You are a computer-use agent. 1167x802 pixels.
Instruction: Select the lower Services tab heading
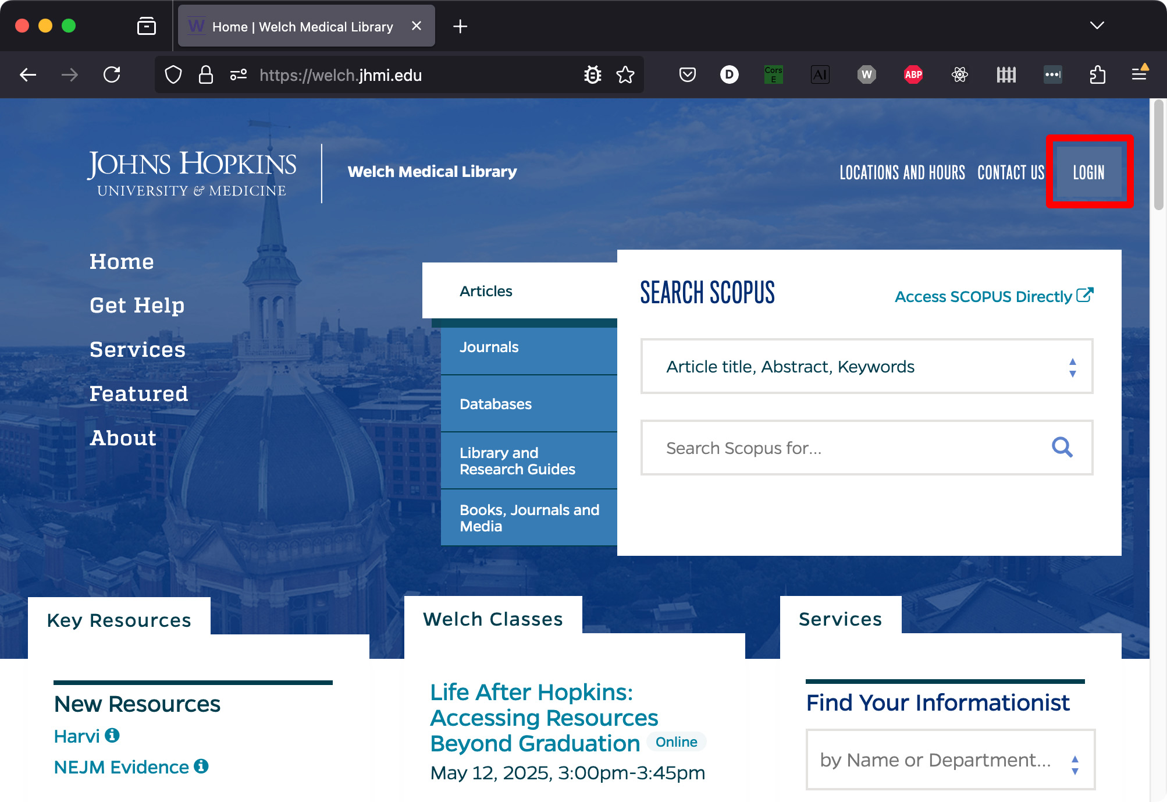pyautogui.click(x=841, y=619)
